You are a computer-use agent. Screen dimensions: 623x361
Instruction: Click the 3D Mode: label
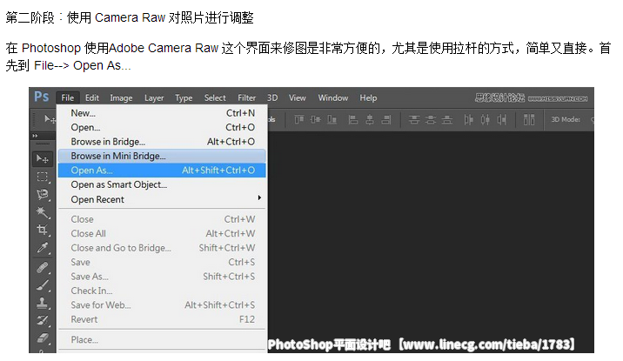pos(566,119)
